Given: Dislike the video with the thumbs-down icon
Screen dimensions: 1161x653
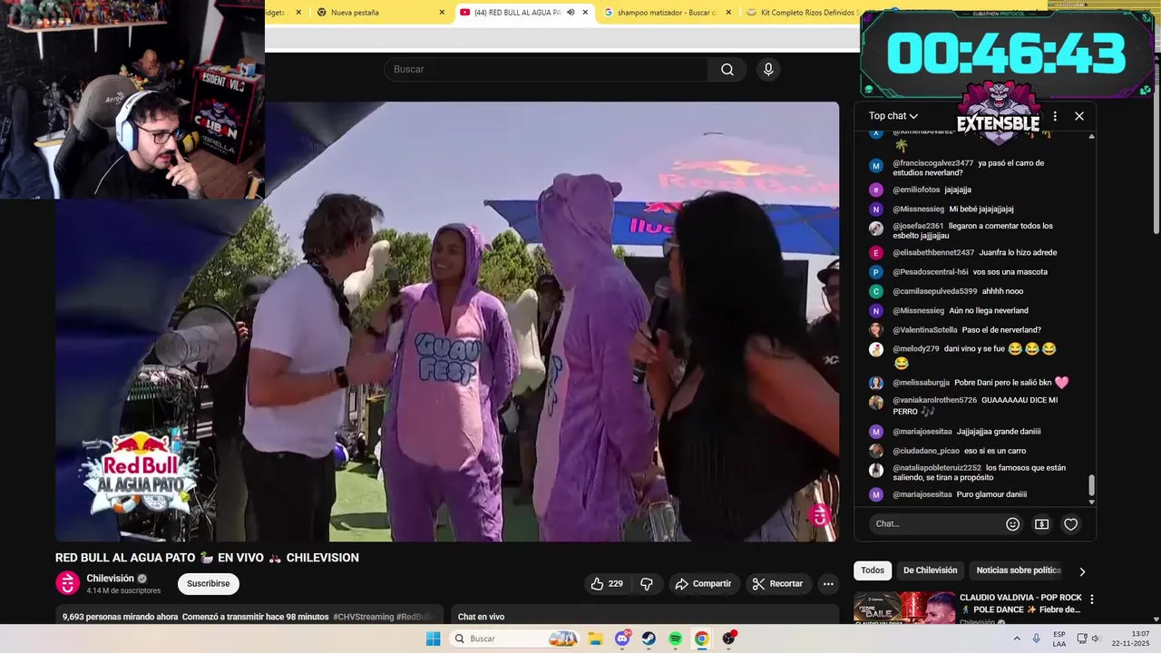Looking at the screenshot, I should (647, 584).
